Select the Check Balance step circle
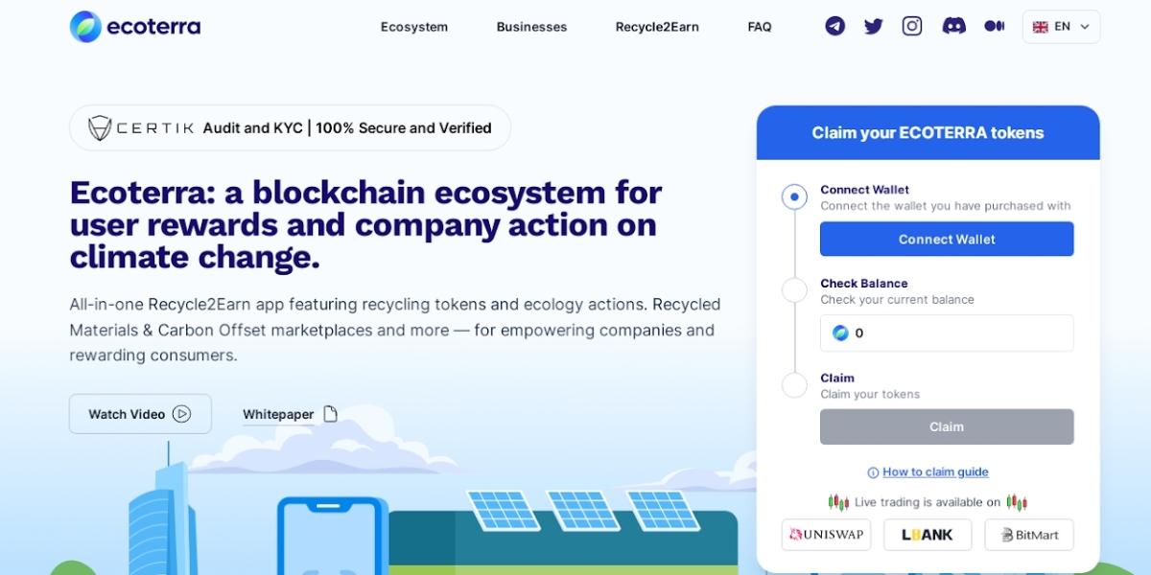1151x575 pixels. click(794, 290)
